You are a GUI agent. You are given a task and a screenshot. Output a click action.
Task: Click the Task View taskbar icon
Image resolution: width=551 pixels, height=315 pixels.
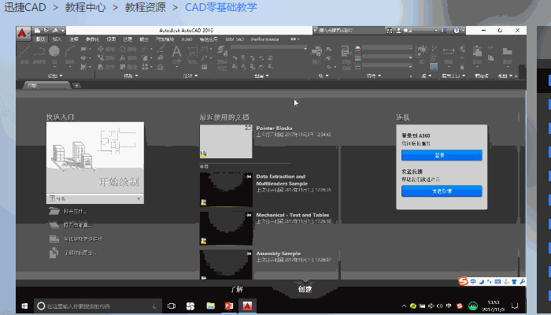point(172,306)
